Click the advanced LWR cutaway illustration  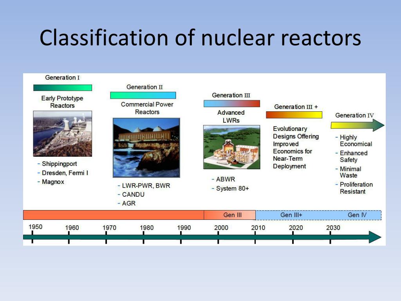click(232, 147)
